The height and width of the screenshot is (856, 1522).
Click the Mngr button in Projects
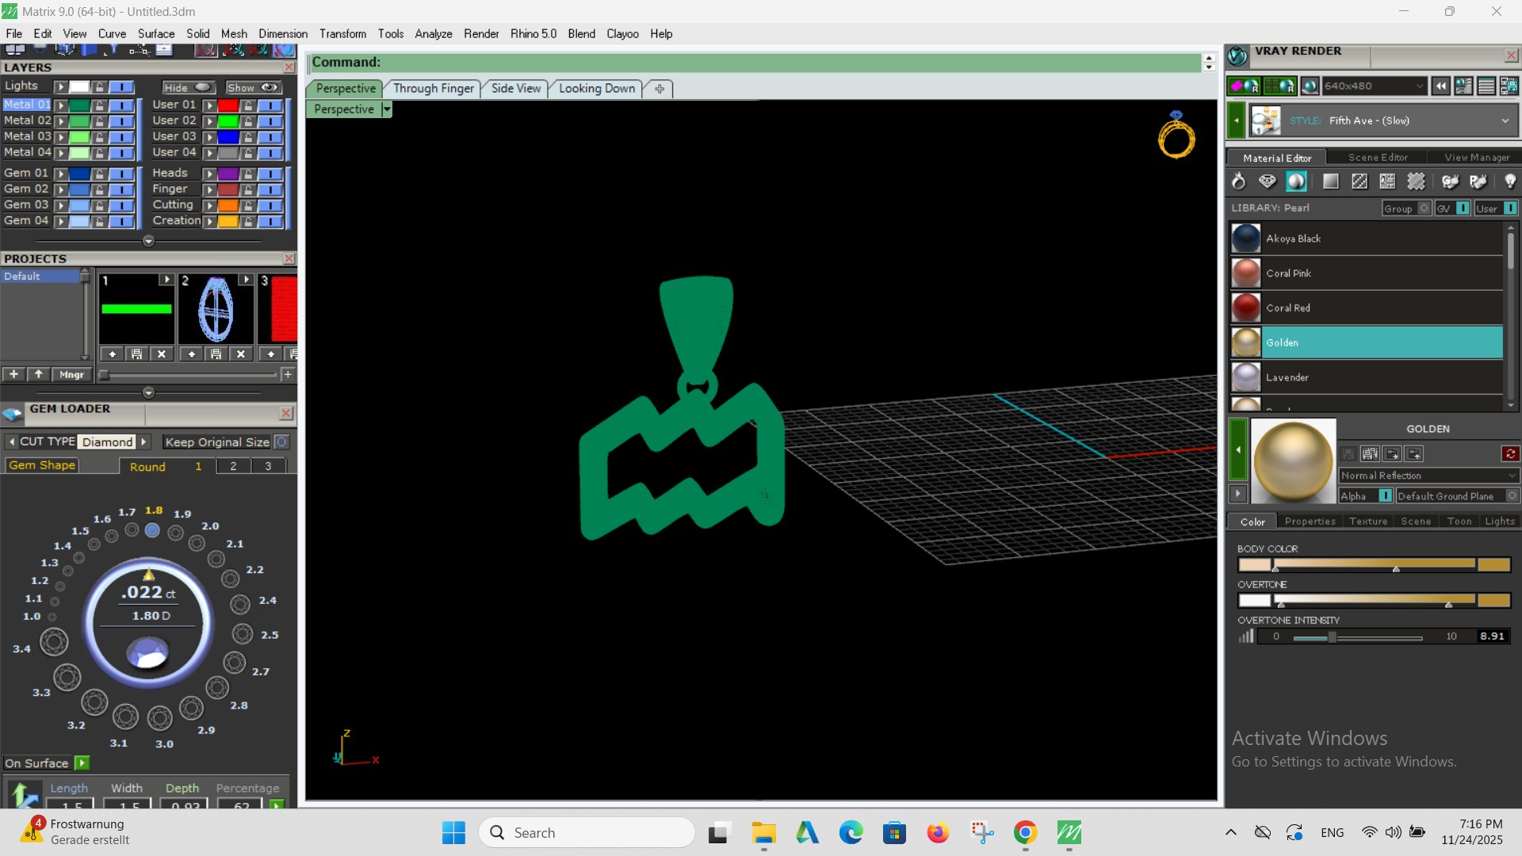click(71, 374)
